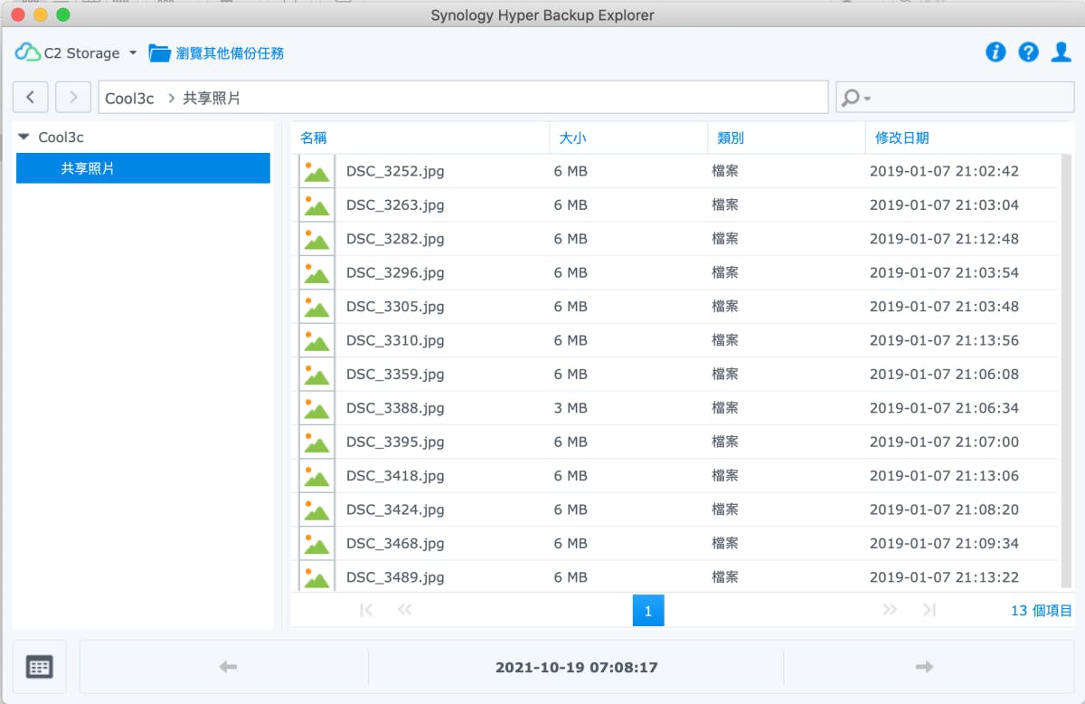The height and width of the screenshot is (704, 1085).
Task: Click 瀏覽其他備份任務 button
Action: [217, 53]
